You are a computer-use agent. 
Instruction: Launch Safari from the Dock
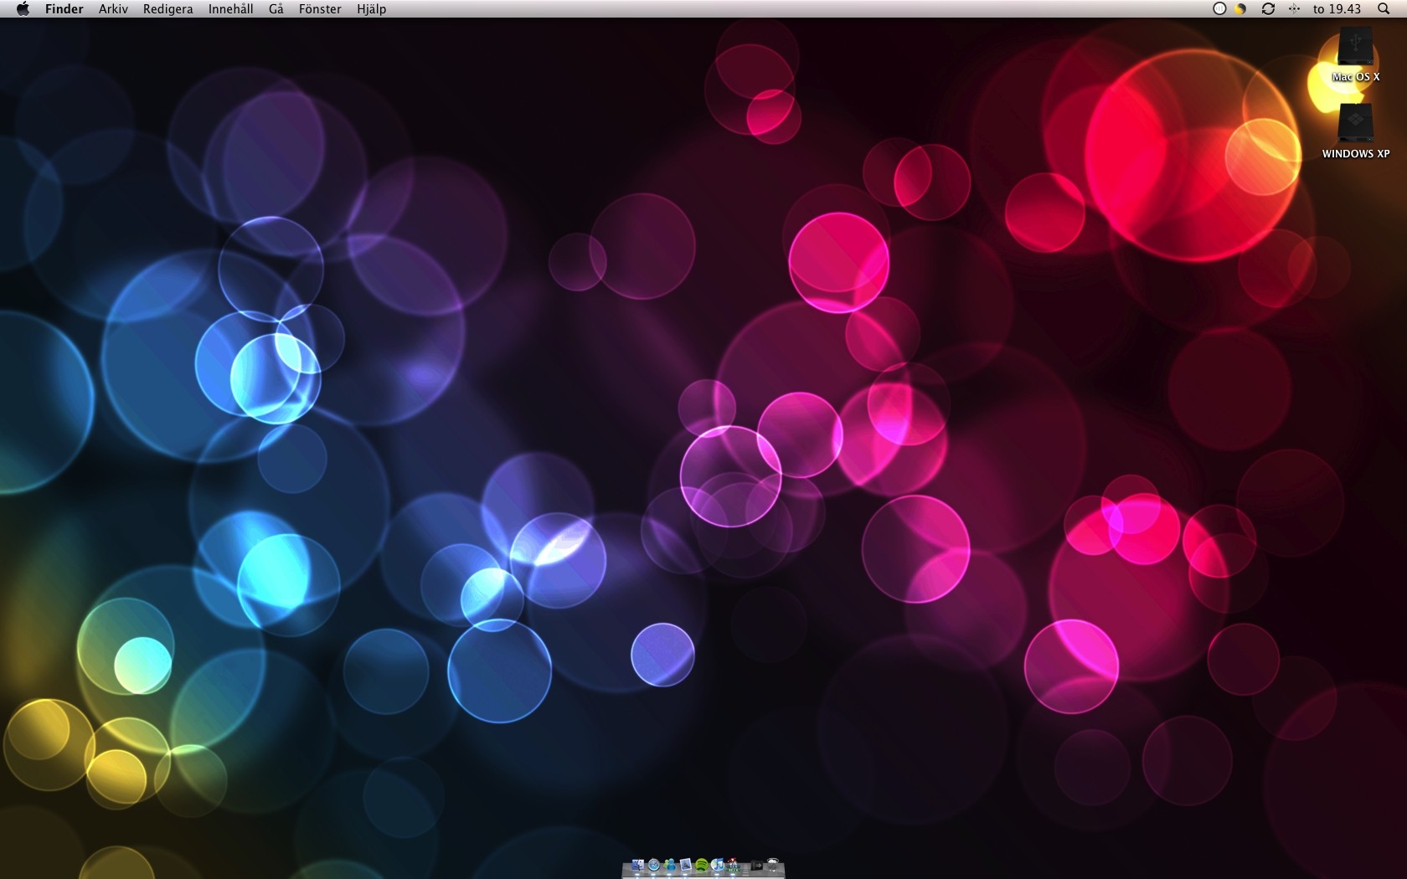pyautogui.click(x=654, y=865)
